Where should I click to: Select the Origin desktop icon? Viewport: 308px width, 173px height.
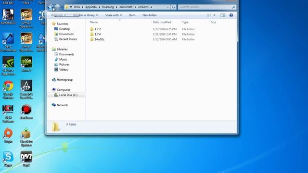pos(8,136)
